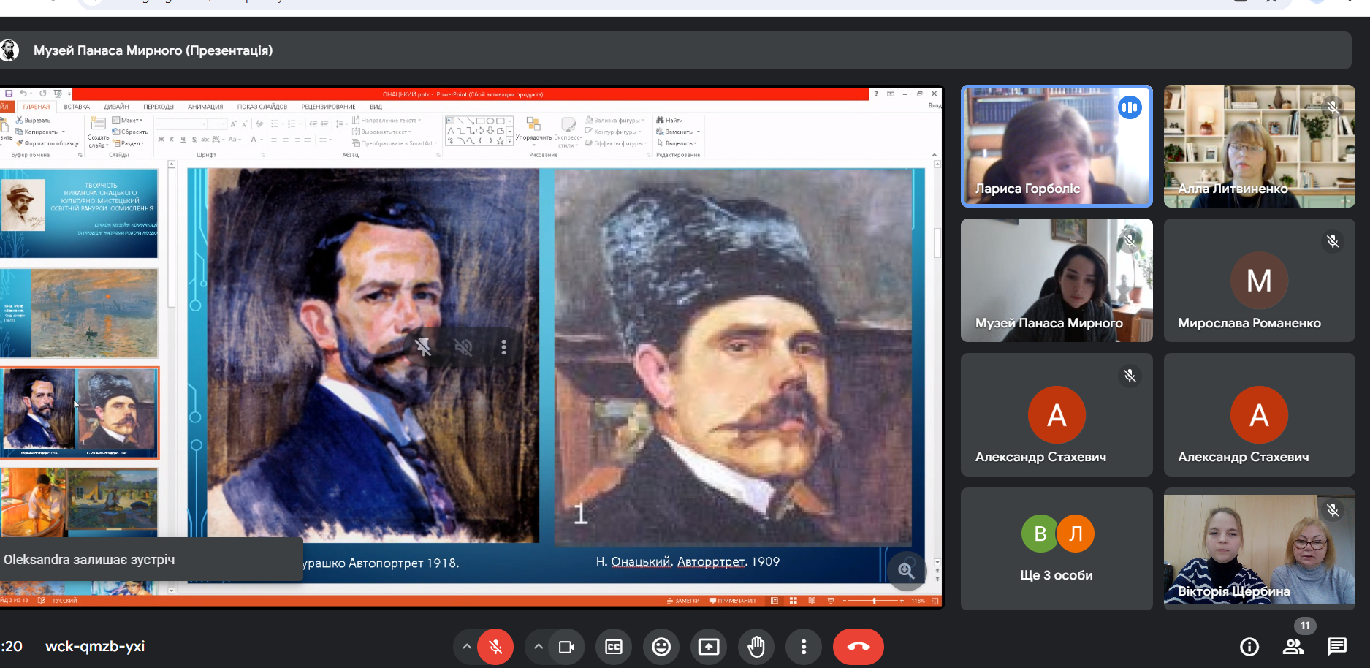Switch to slide sorter view icon

(x=793, y=601)
